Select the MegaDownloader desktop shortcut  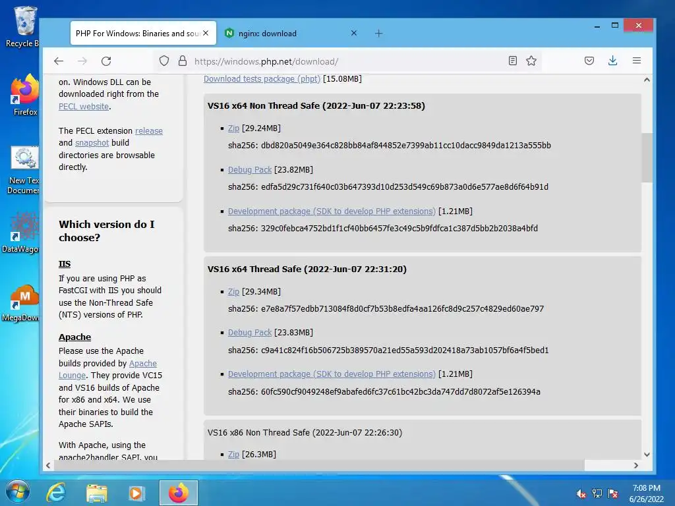[20, 303]
